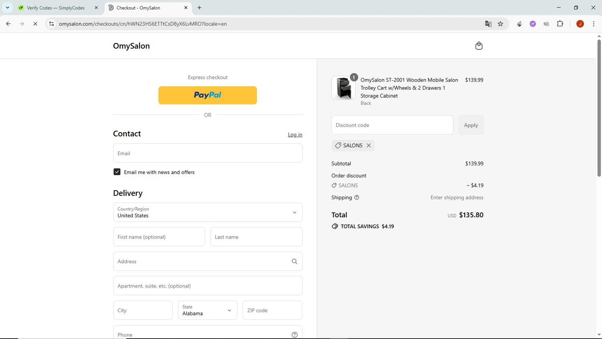Click the City field

pyautogui.click(x=143, y=310)
